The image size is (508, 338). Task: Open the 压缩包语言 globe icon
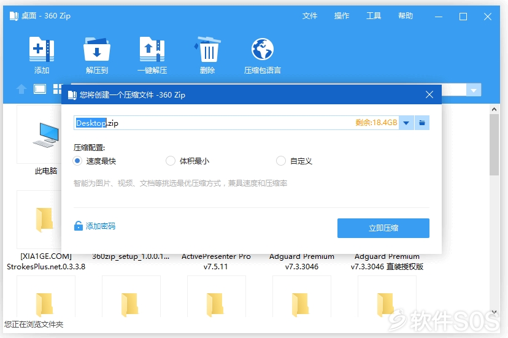point(263,49)
